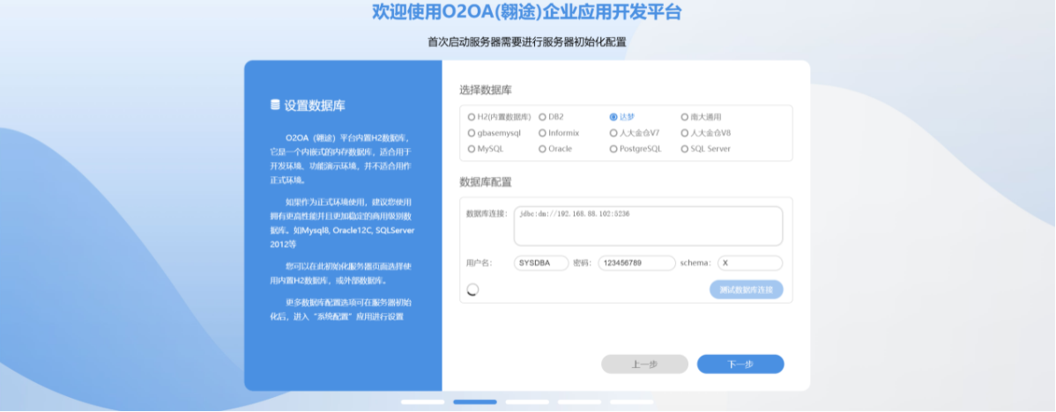Jump to first step progress indicator
This screenshot has height=412, width=1056.
tap(422, 402)
